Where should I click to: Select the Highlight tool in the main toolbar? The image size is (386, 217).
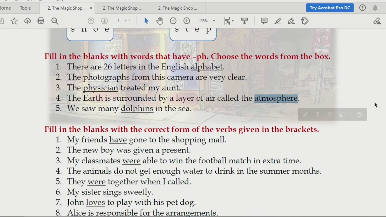pyautogui.click(x=278, y=21)
